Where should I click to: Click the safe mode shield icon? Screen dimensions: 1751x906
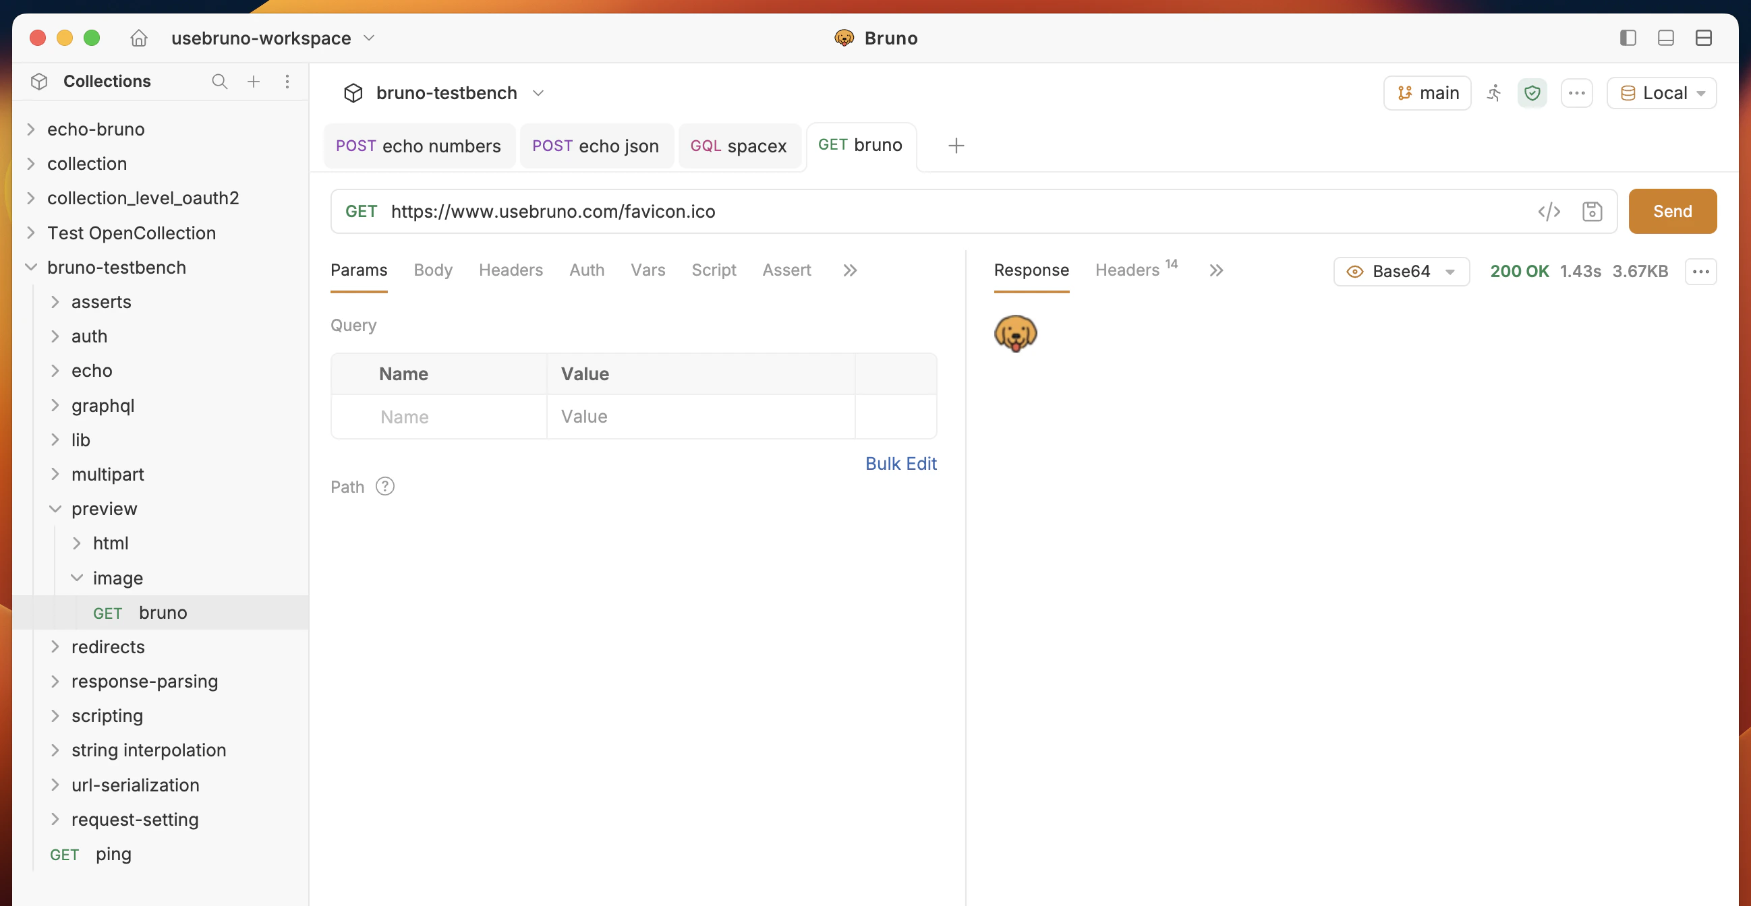1533,93
